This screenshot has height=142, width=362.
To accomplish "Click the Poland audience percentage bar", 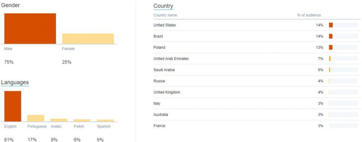I will [343, 47].
